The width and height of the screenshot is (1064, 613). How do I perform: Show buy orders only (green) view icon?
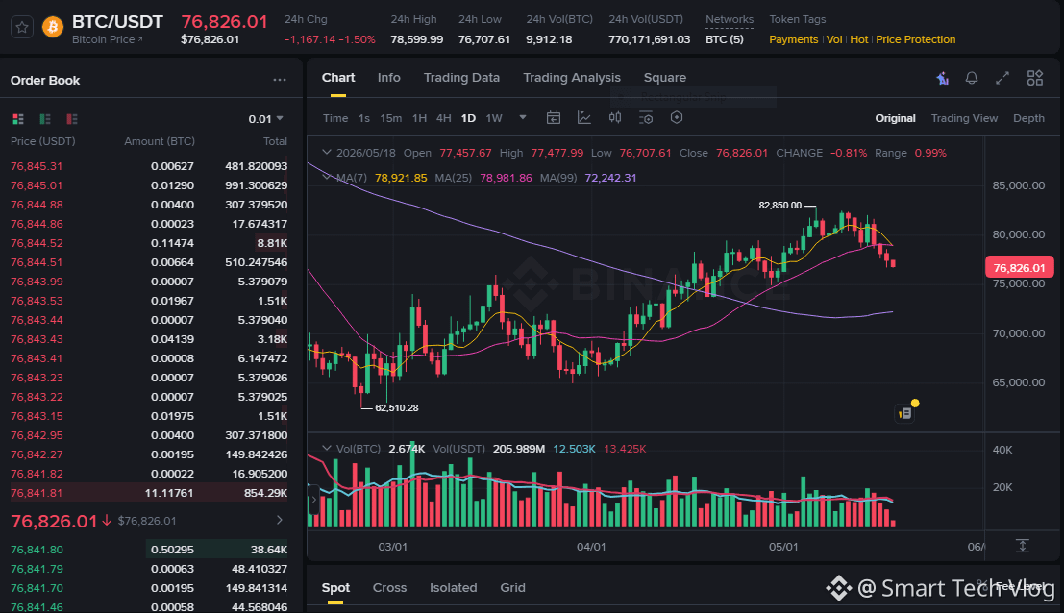(x=45, y=119)
